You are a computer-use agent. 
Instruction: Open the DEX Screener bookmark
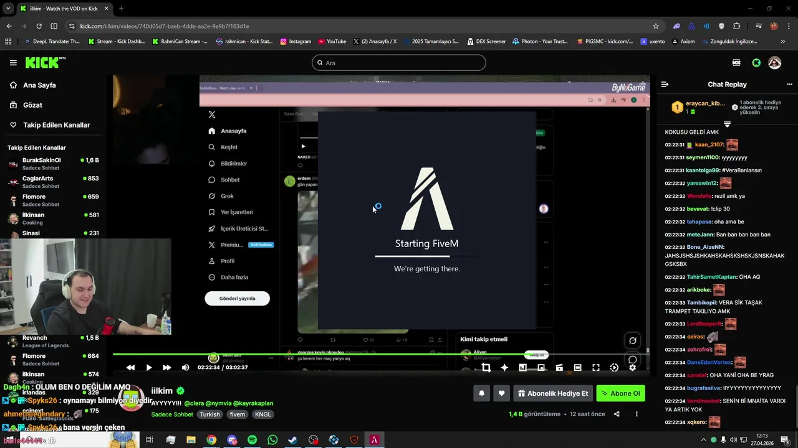pos(486,42)
